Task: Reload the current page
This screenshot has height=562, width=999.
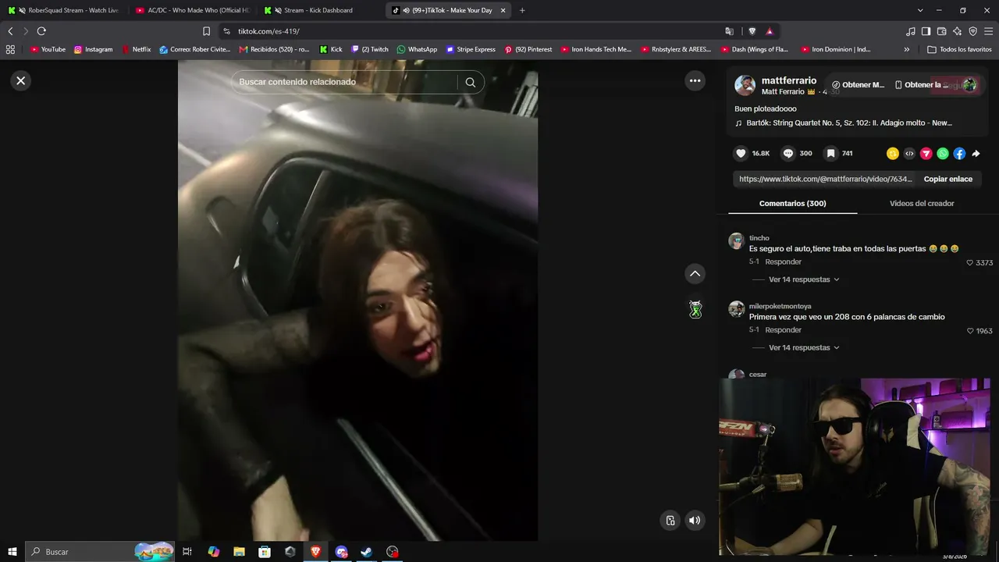Action: tap(41, 31)
